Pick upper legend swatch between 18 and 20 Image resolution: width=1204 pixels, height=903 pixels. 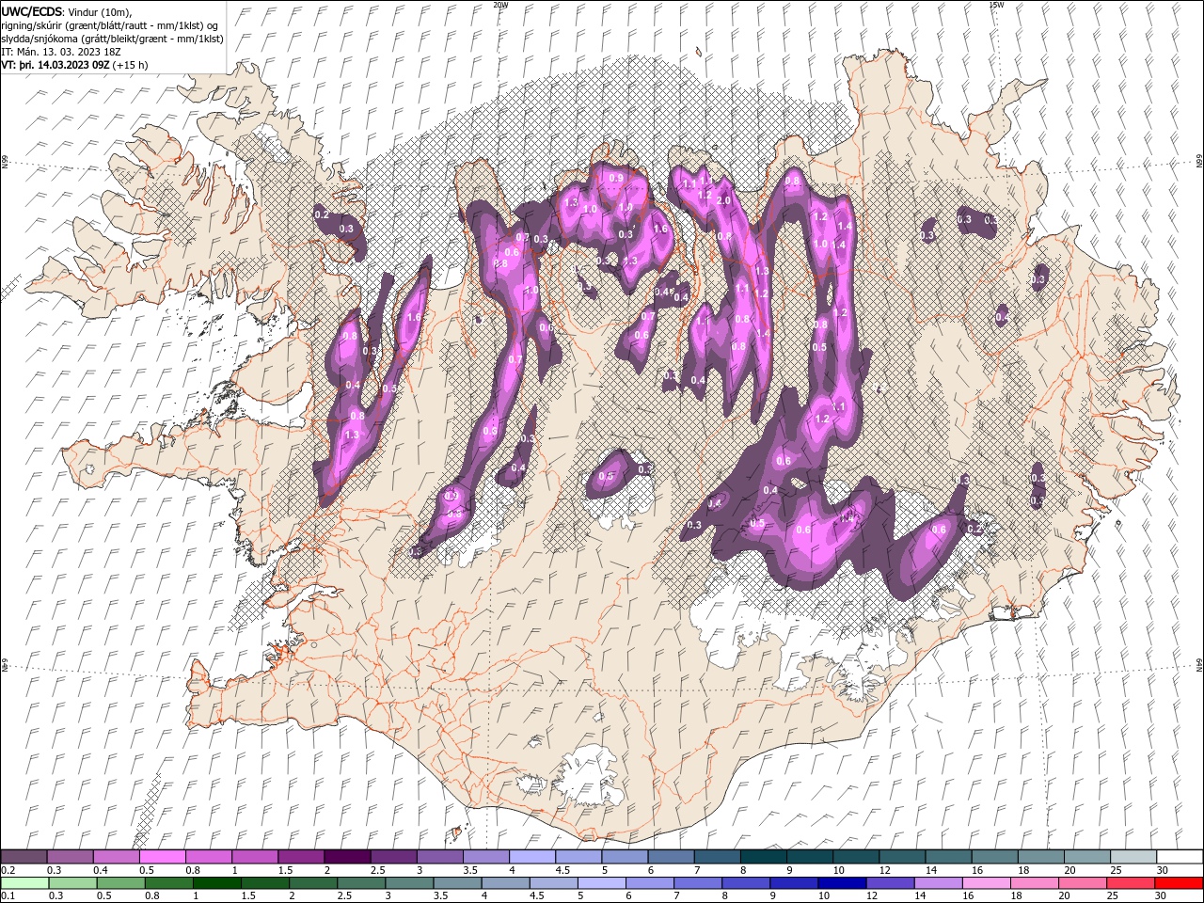point(1041,856)
